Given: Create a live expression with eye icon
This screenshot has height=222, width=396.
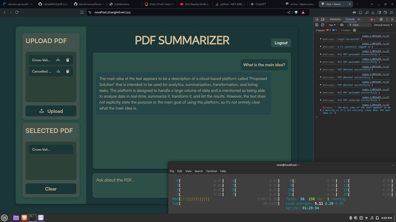Looking at the screenshot, I should [x=341, y=25].
